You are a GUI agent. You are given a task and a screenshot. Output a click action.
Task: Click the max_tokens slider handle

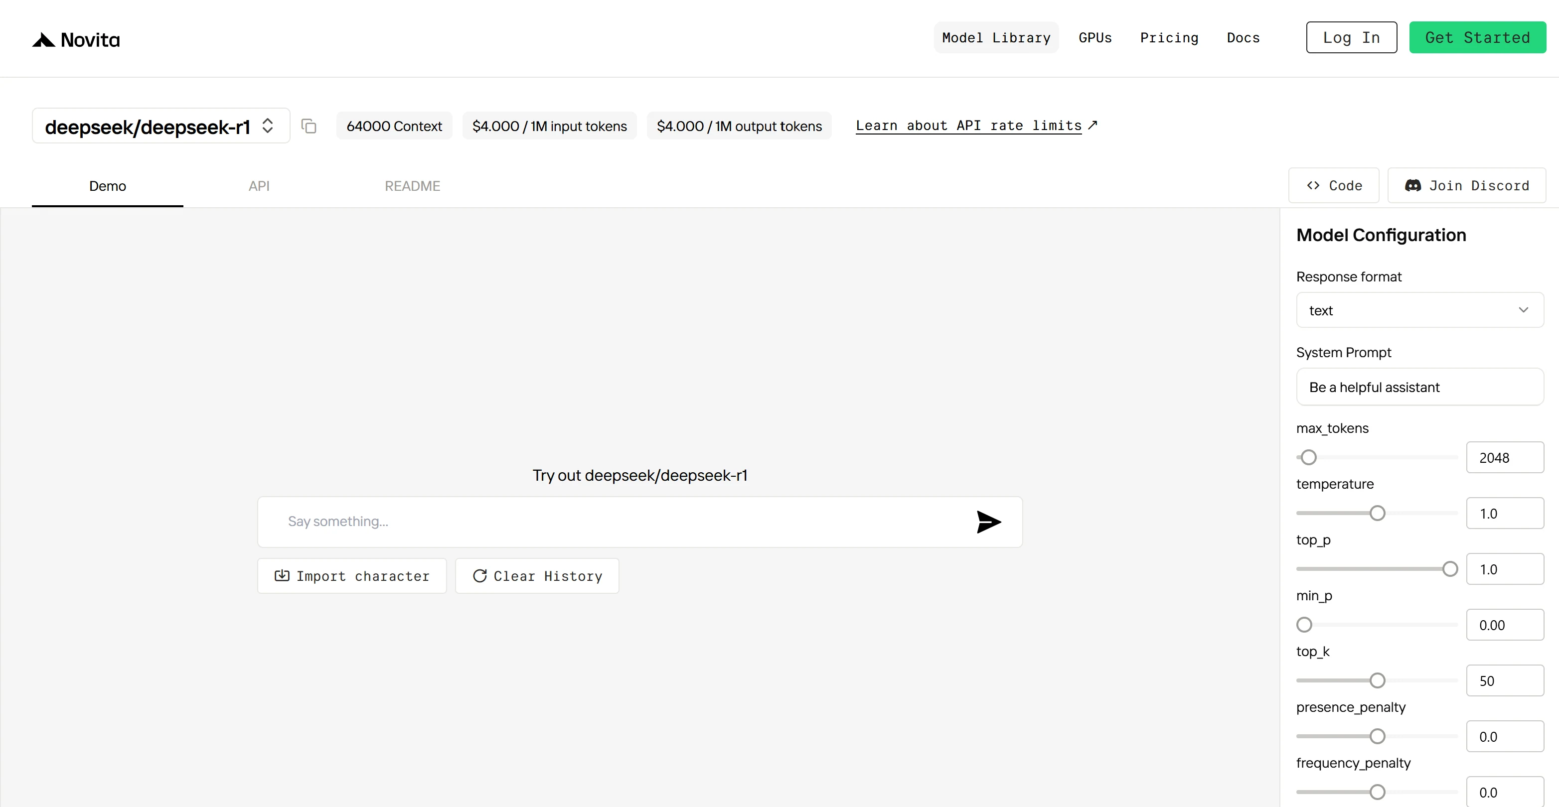click(x=1308, y=457)
